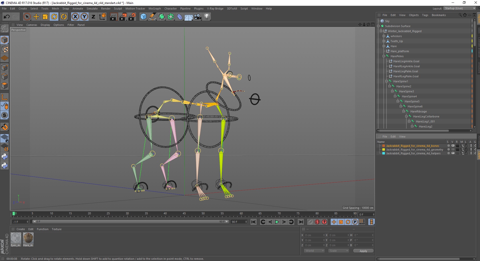This screenshot has width=480, height=261.
Task: Open the floor environment objects icon
Action: (189, 17)
